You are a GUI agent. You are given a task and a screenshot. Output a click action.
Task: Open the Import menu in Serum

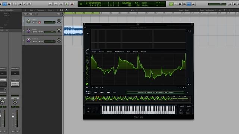pos(136,52)
